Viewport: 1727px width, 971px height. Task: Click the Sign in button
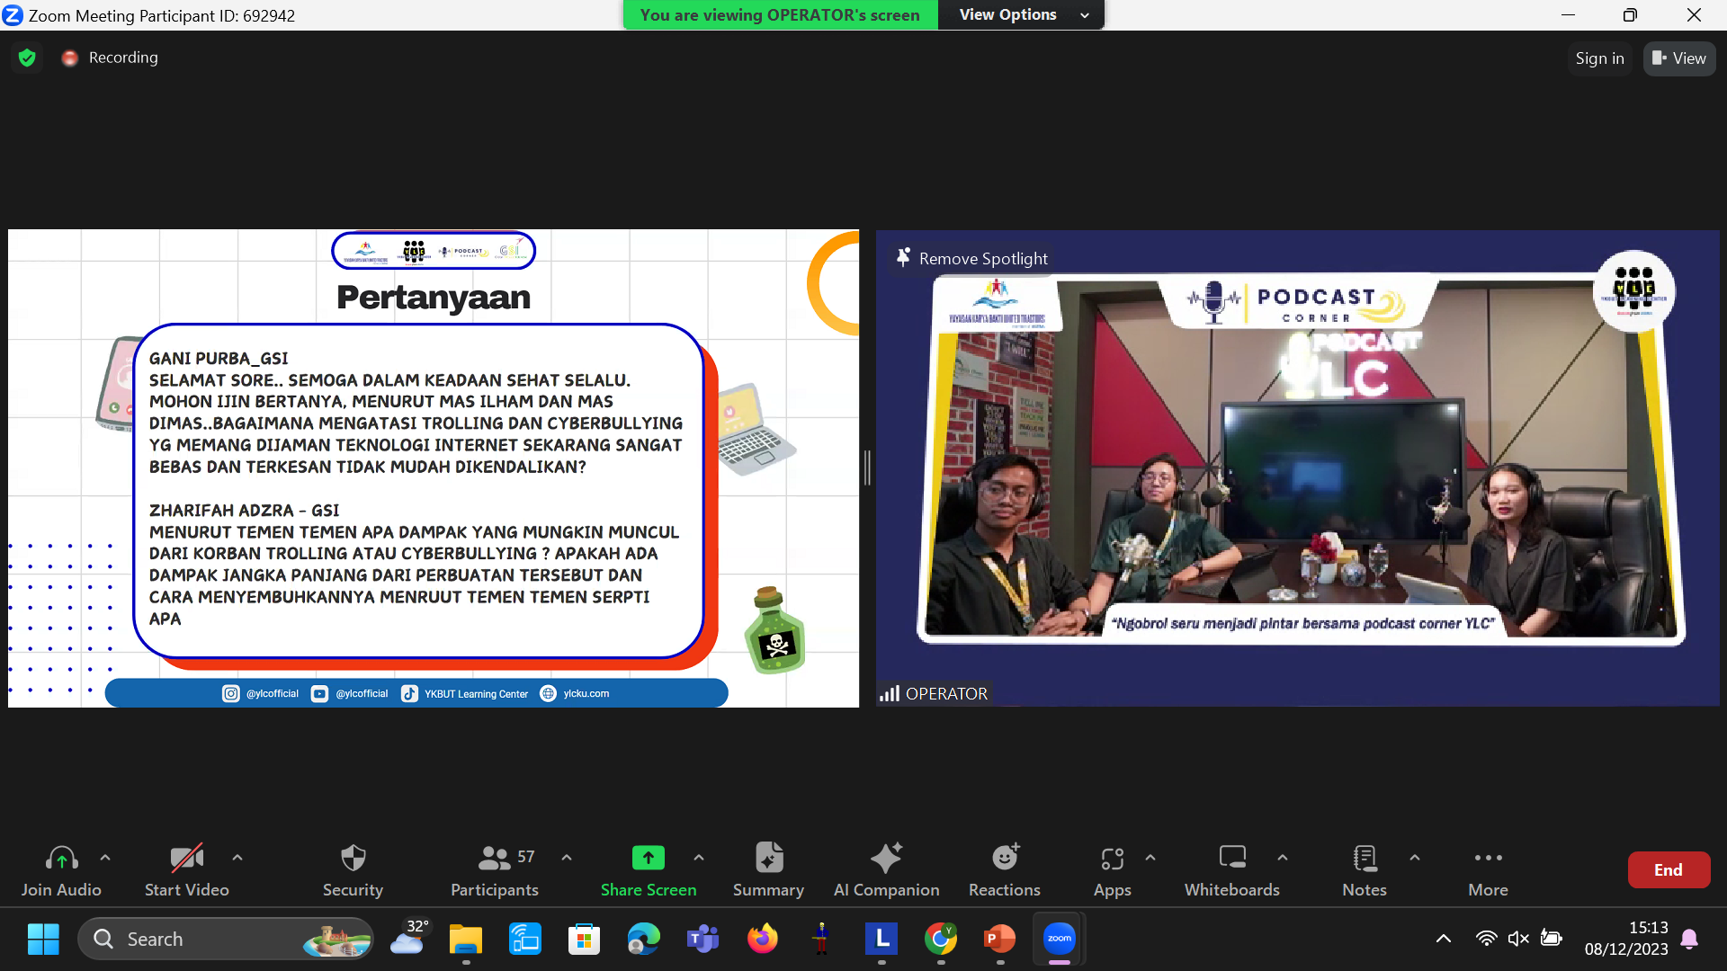click(x=1599, y=58)
